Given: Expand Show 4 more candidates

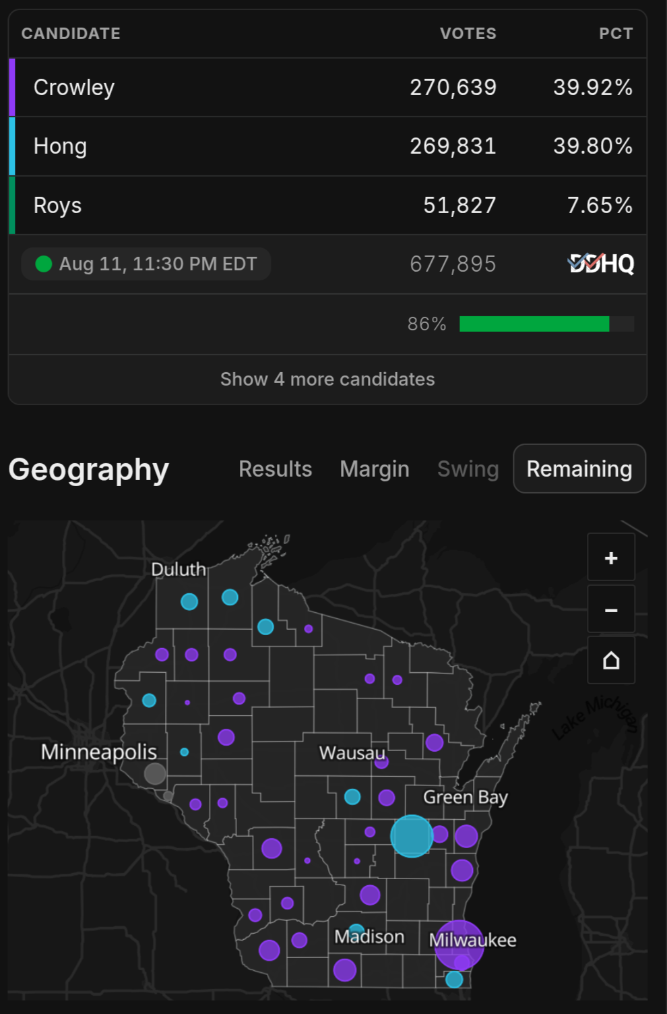Looking at the screenshot, I should (327, 379).
